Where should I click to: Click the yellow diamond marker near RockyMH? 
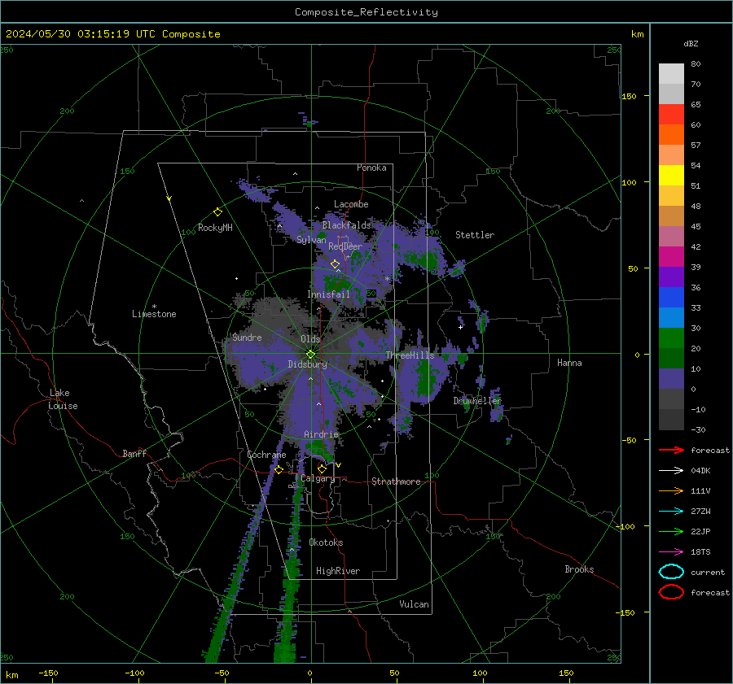pos(217,212)
